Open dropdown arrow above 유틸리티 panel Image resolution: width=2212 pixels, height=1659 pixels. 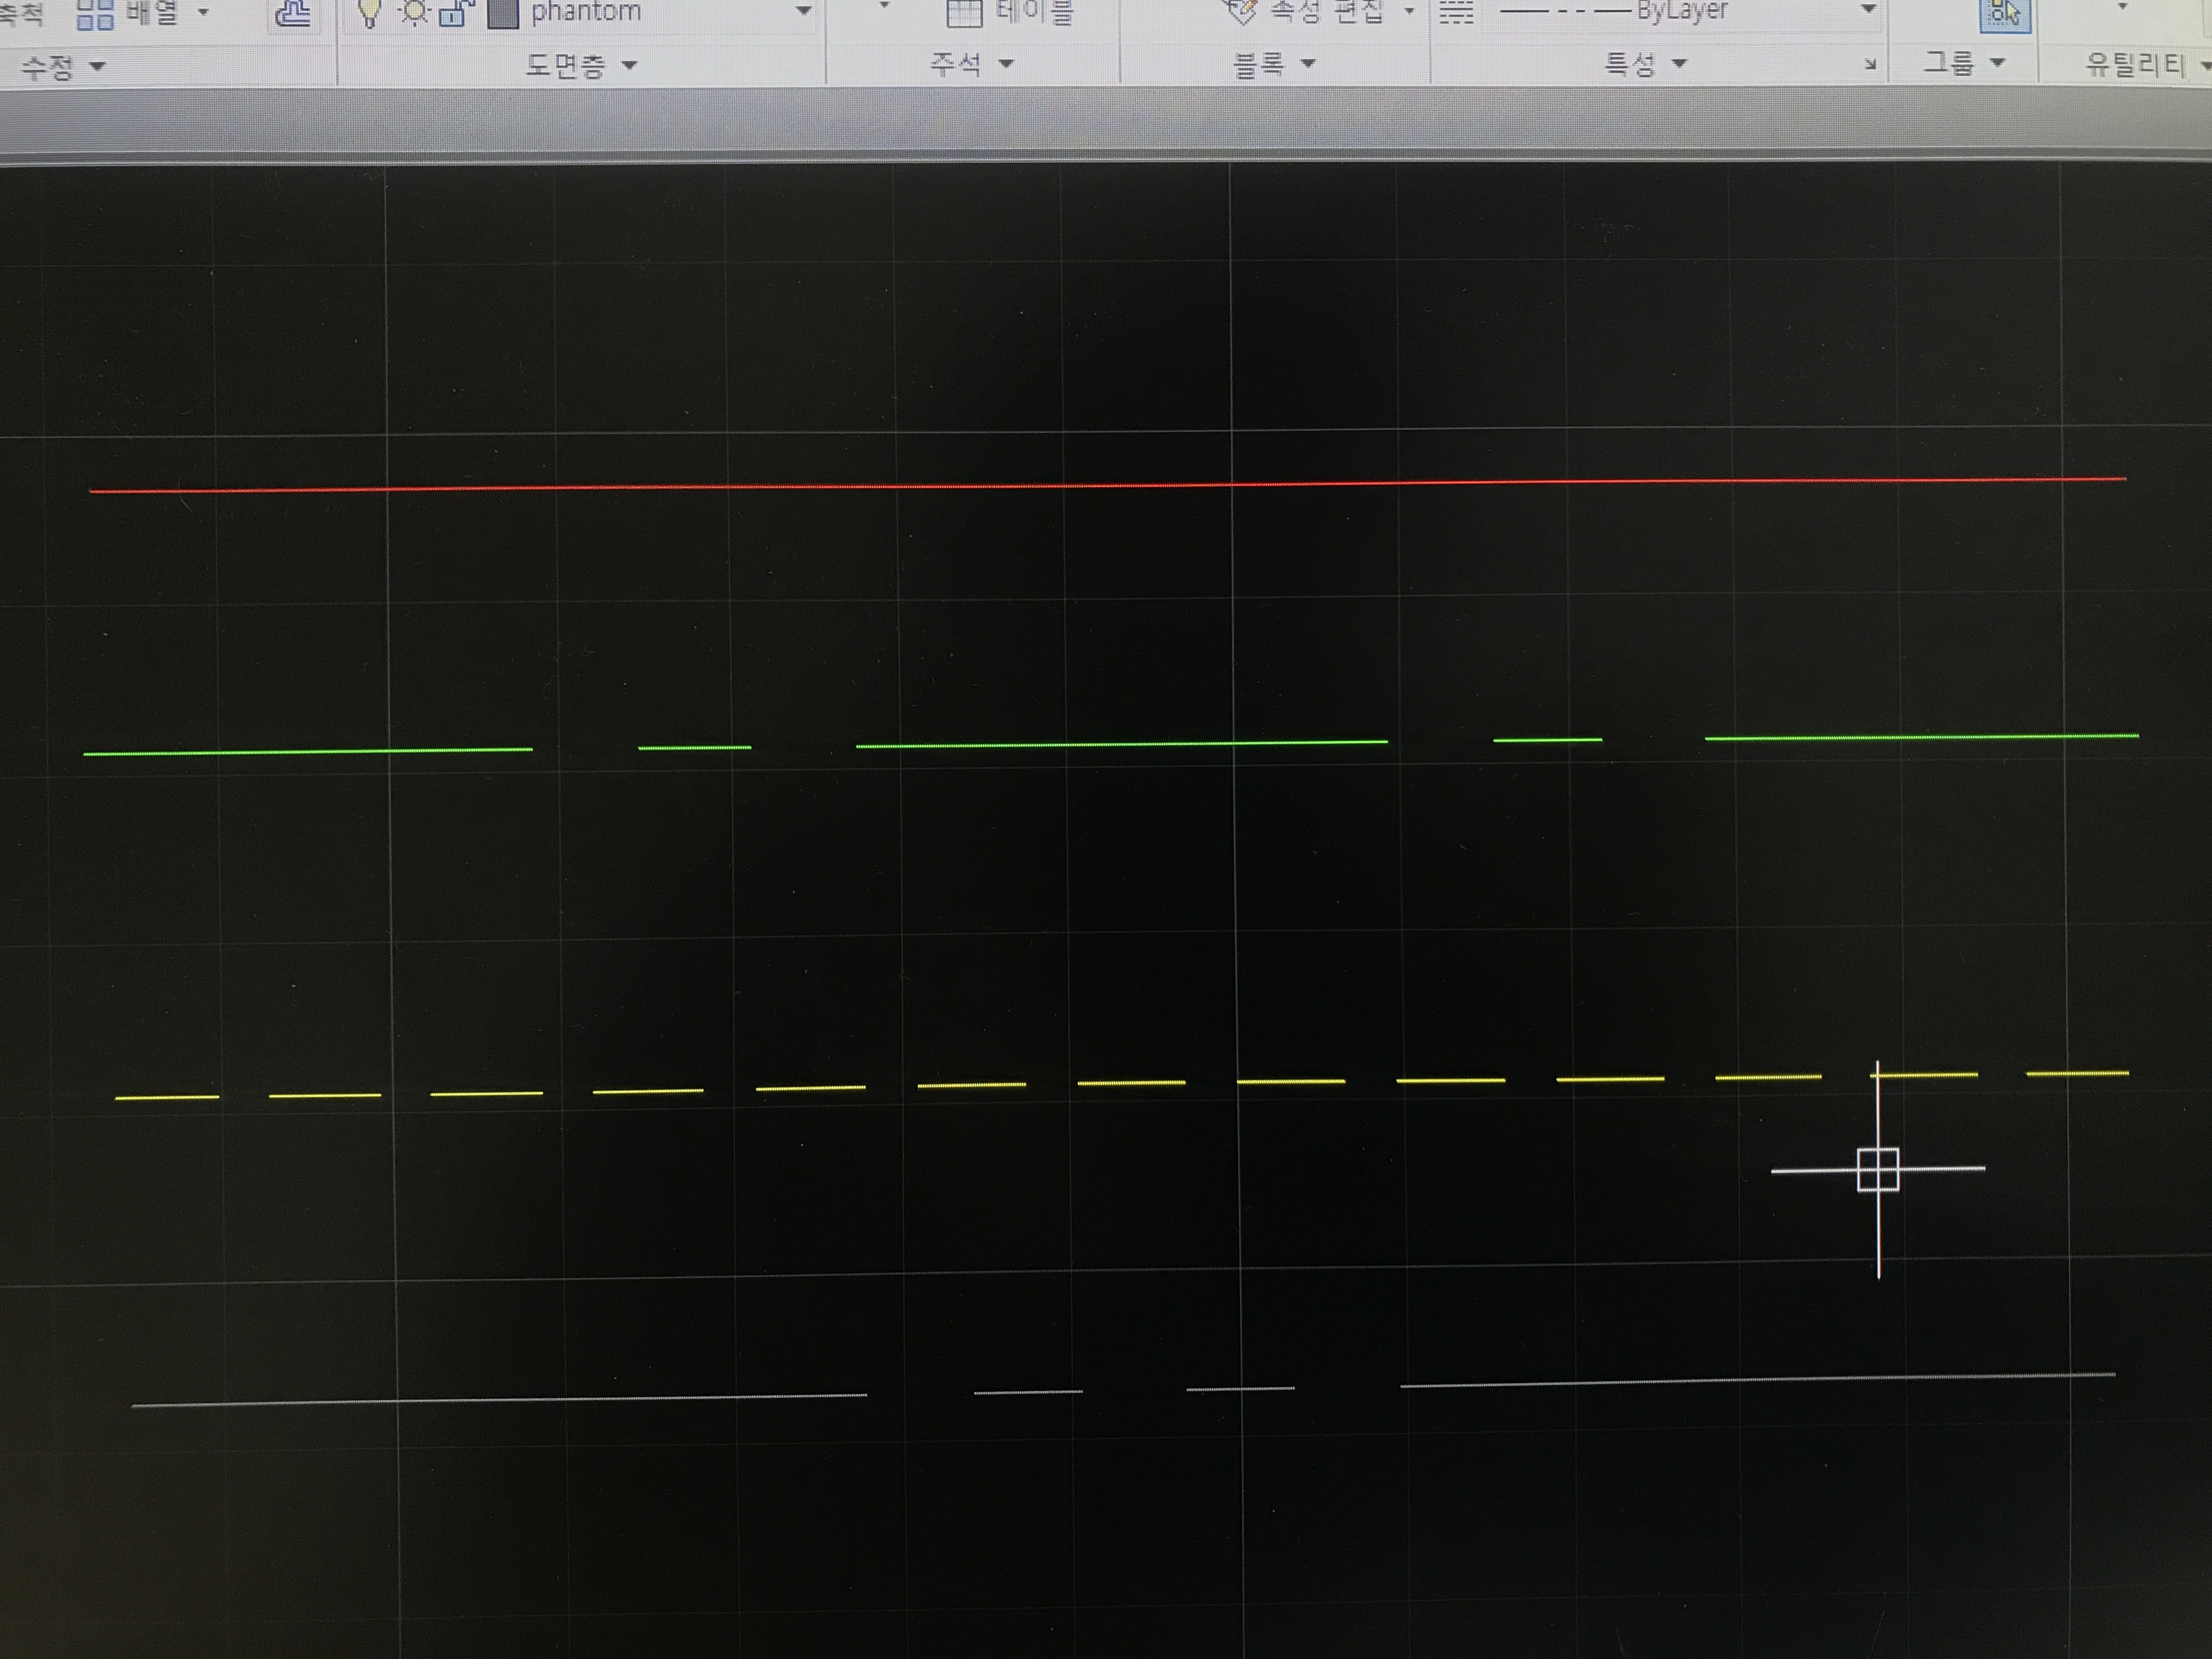tap(2121, 7)
